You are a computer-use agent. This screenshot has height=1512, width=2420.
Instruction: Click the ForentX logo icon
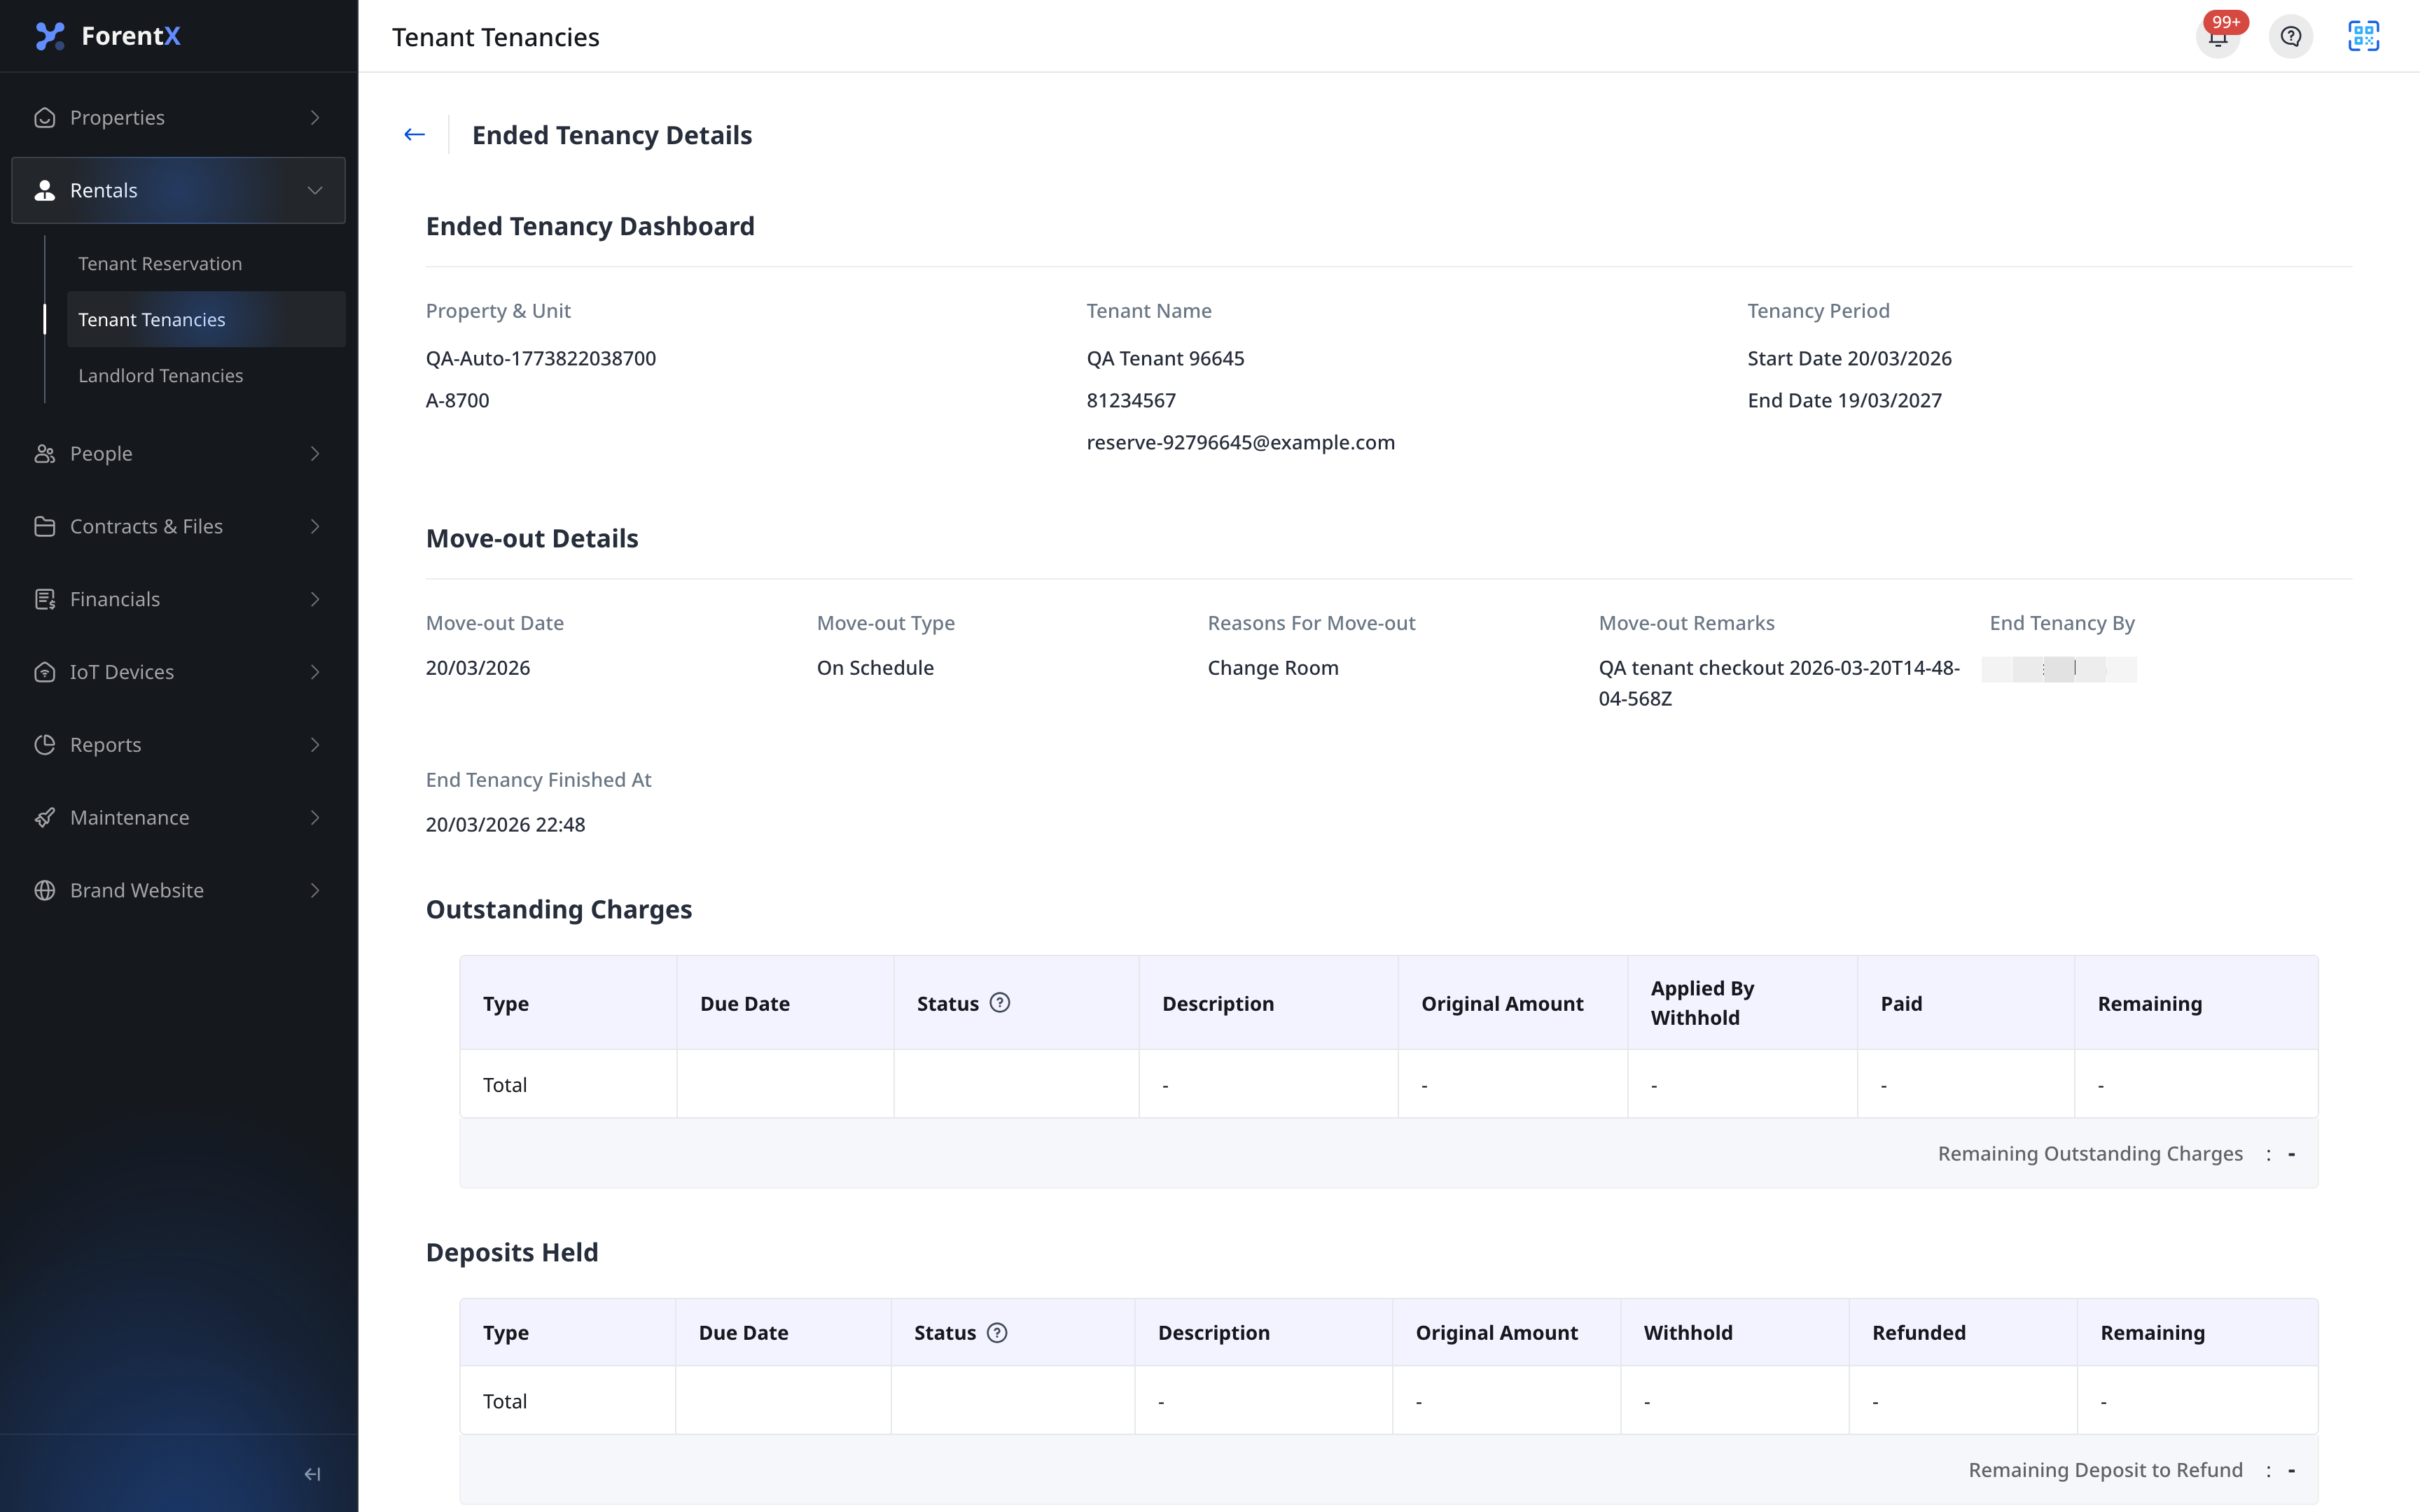tap(50, 36)
